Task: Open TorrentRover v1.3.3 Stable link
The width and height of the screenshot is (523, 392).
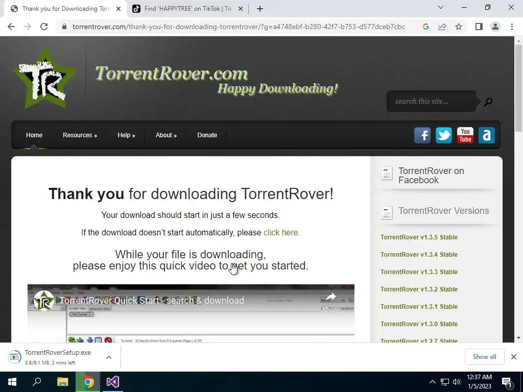Action: (419, 272)
